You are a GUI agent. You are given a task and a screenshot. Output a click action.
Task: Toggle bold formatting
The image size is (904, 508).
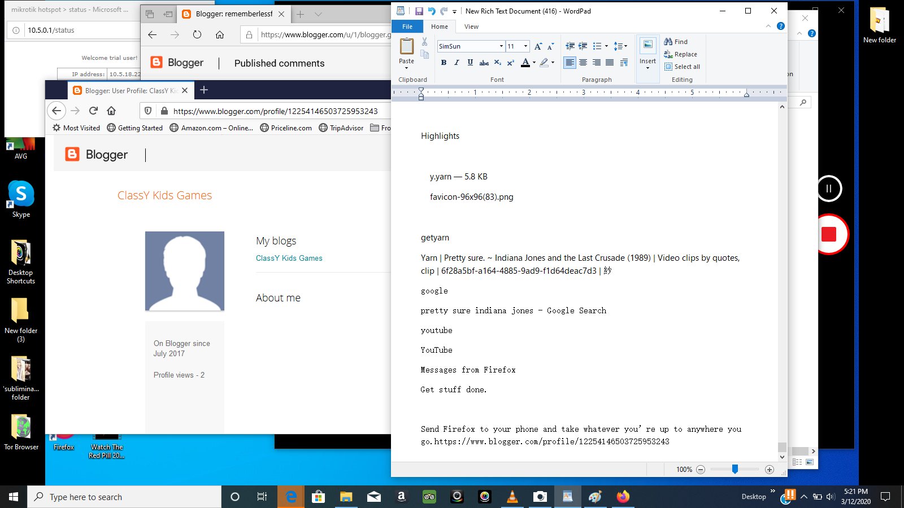444,63
